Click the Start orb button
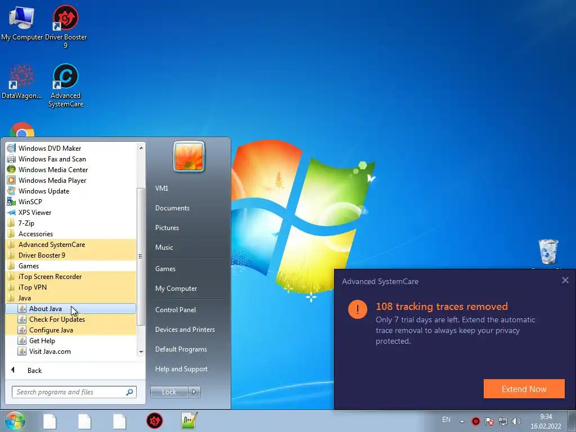The image size is (576, 432). pyautogui.click(x=15, y=421)
